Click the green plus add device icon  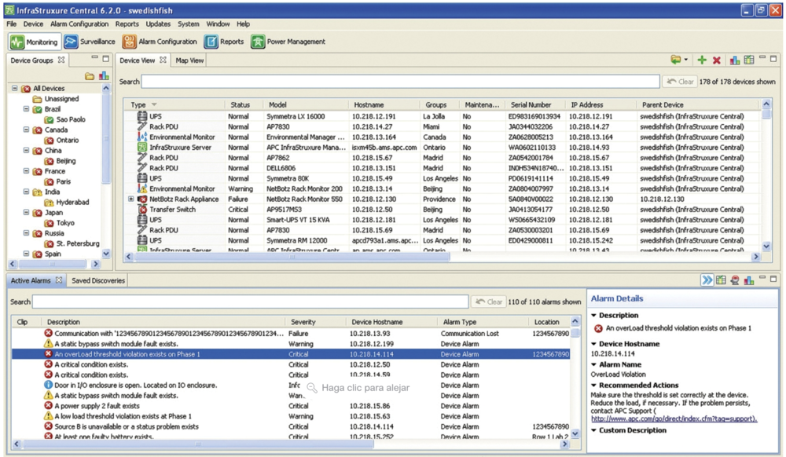pyautogui.click(x=702, y=60)
